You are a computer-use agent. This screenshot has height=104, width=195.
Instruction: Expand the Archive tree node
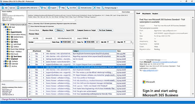(x=4, y=66)
